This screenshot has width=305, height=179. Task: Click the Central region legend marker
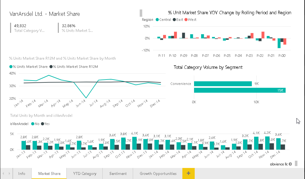(x=157, y=20)
